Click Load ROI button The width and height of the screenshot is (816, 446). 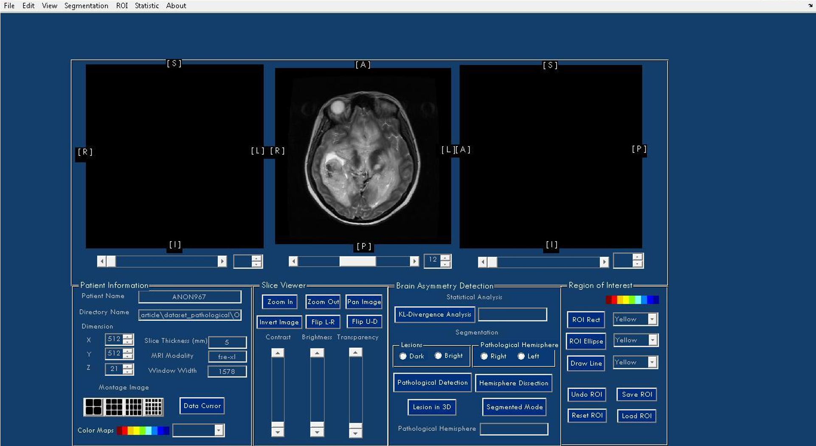pos(636,416)
